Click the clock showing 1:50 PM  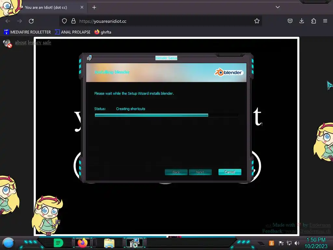tap(316, 243)
